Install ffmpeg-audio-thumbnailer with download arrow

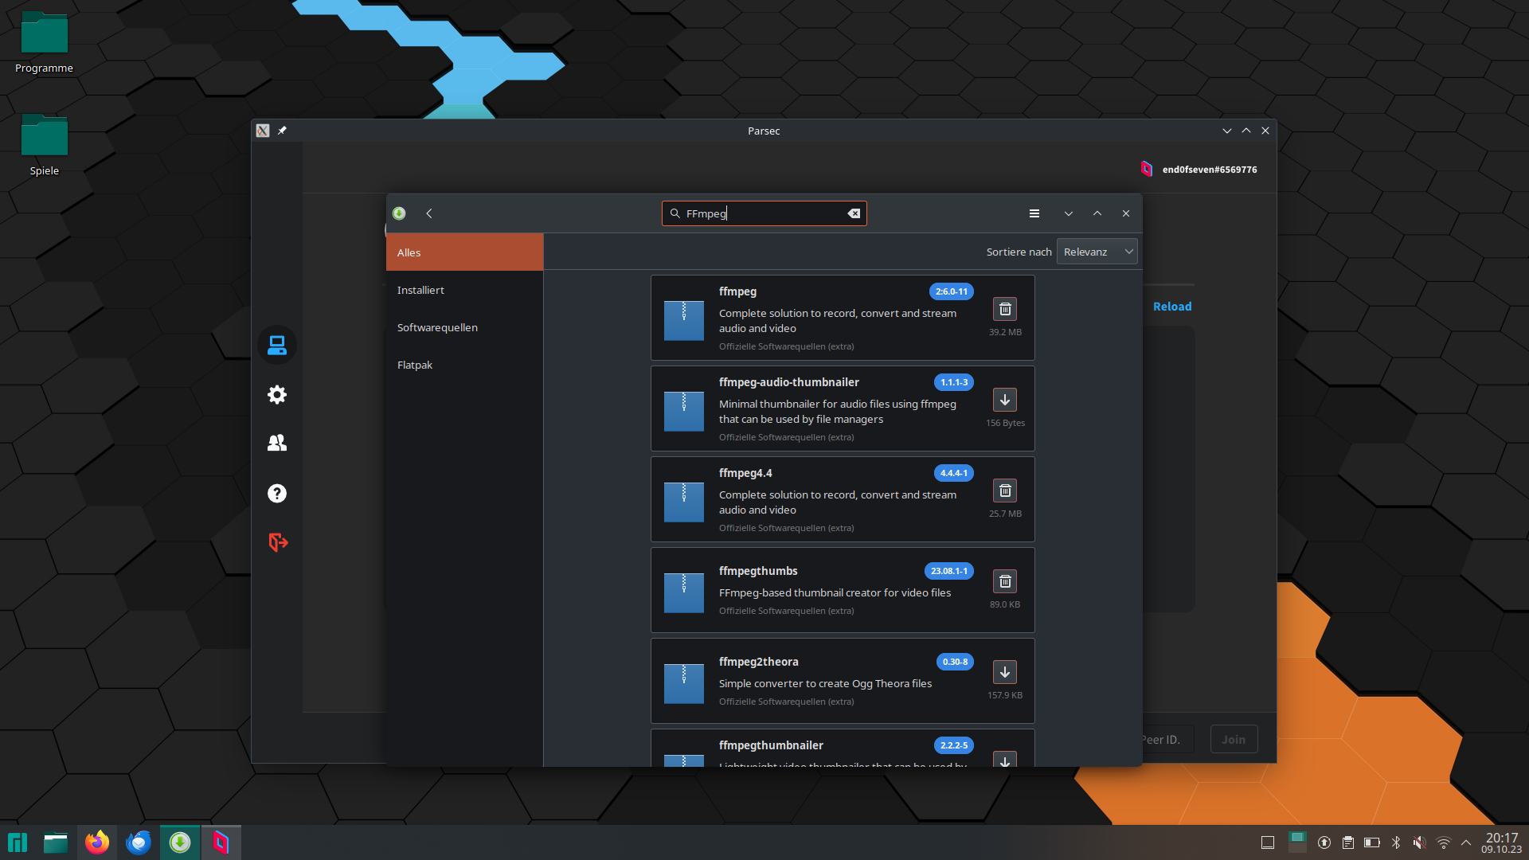pos(1005,400)
